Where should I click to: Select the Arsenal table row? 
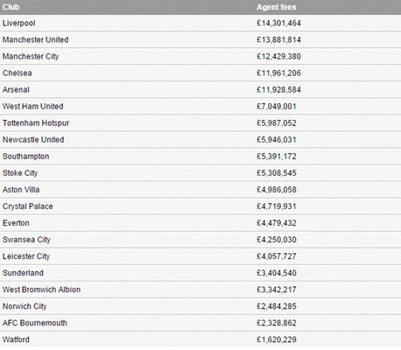pyautogui.click(x=200, y=89)
